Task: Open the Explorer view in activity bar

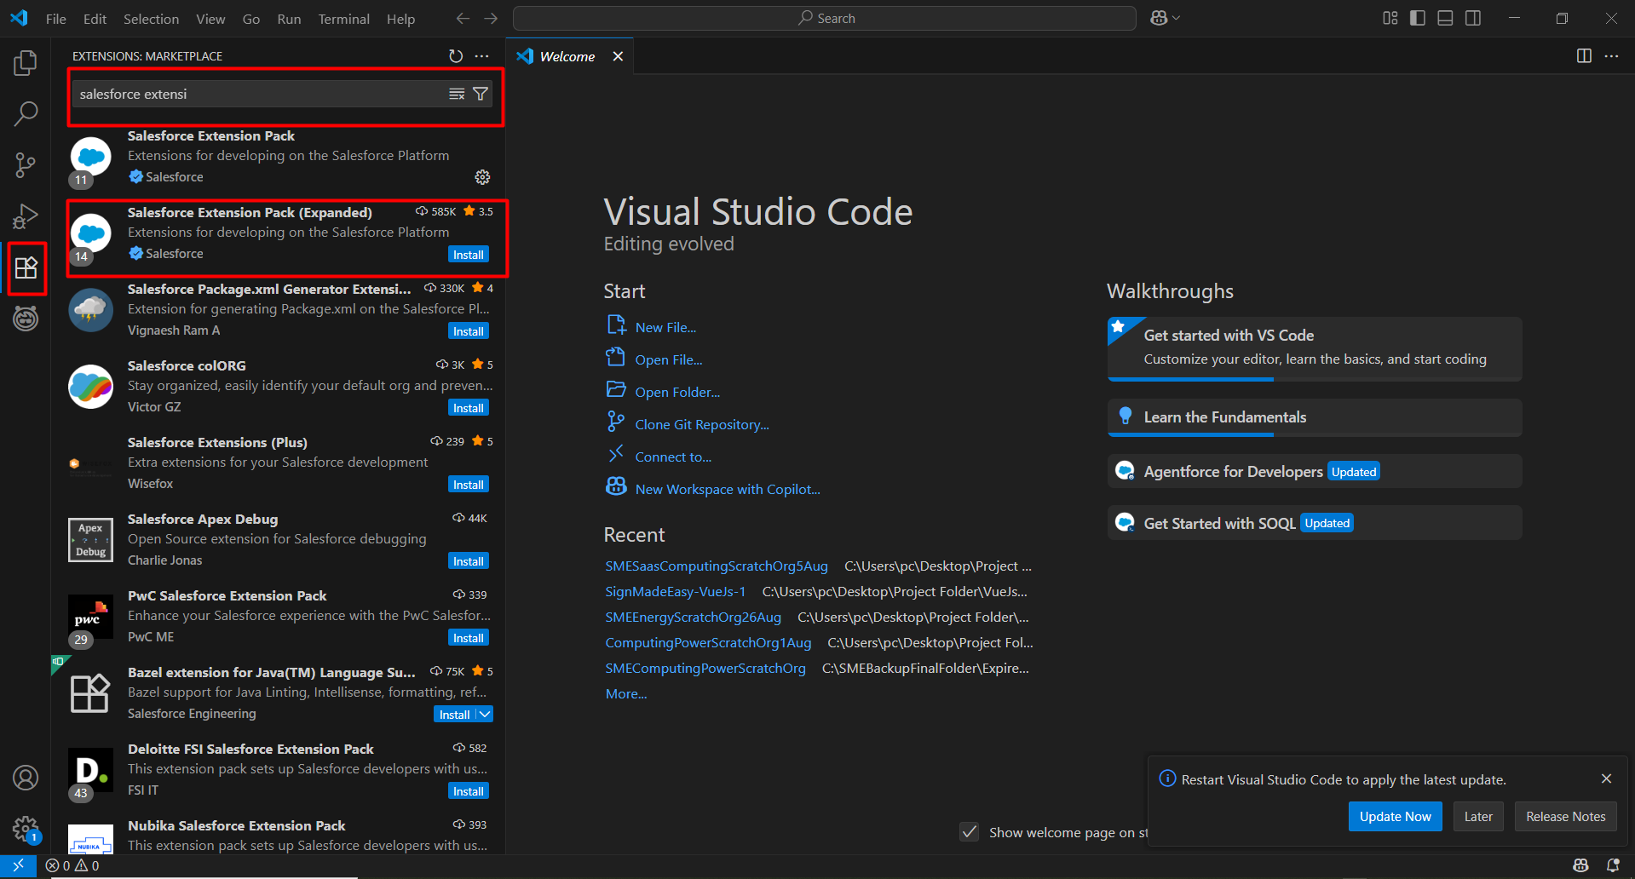Action: [x=26, y=63]
